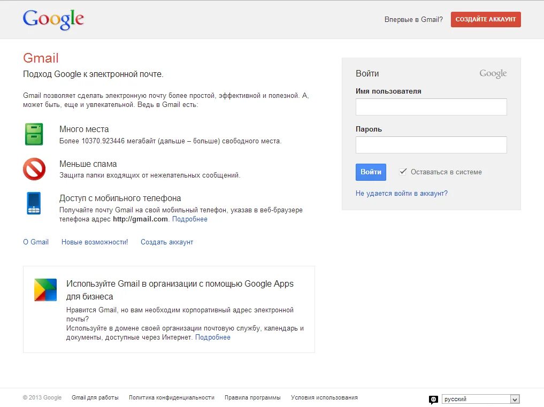
Task: Click the speech bubble language icon
Action: [433, 400]
